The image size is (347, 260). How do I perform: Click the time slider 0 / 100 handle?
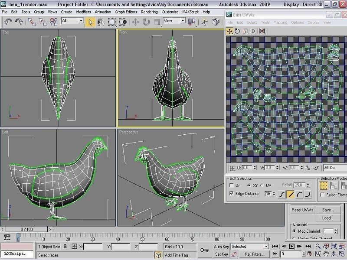click(x=26, y=230)
